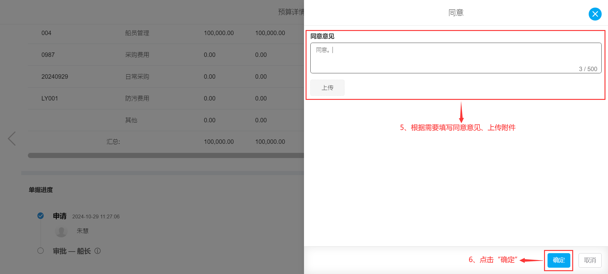The height and width of the screenshot is (274, 608).
Task: Click the 同意 dialog title
Action: click(x=456, y=13)
